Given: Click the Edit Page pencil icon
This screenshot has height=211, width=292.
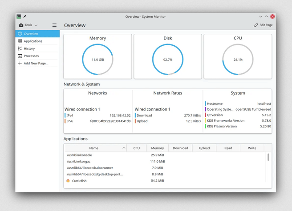Looking at the screenshot, I should tap(256, 25).
